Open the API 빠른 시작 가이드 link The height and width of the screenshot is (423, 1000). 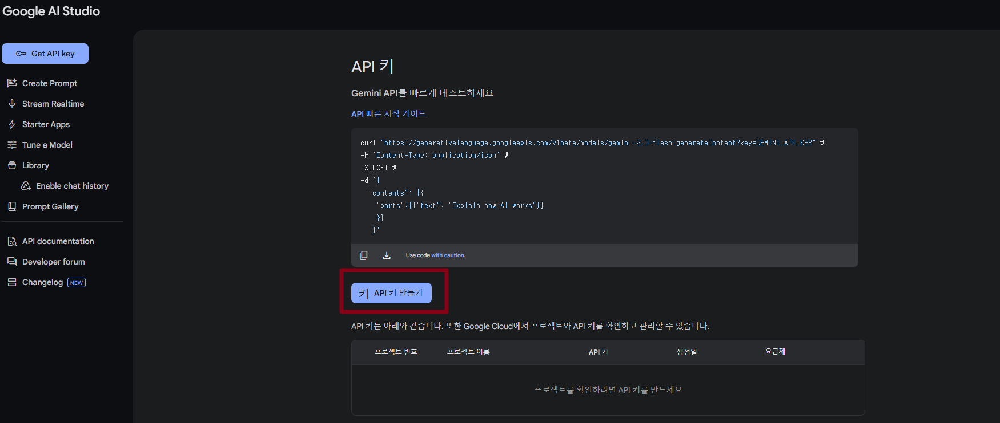click(x=388, y=114)
